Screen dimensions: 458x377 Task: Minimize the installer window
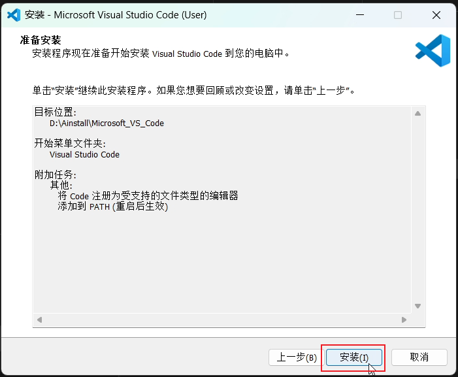pos(360,15)
